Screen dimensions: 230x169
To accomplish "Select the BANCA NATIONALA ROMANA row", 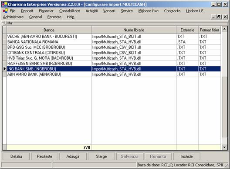I will [x=114, y=42].
